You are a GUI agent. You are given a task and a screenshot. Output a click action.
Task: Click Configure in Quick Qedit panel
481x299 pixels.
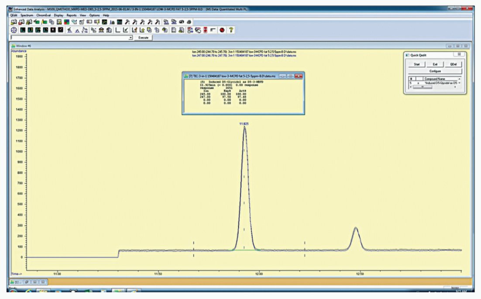[x=435, y=71]
